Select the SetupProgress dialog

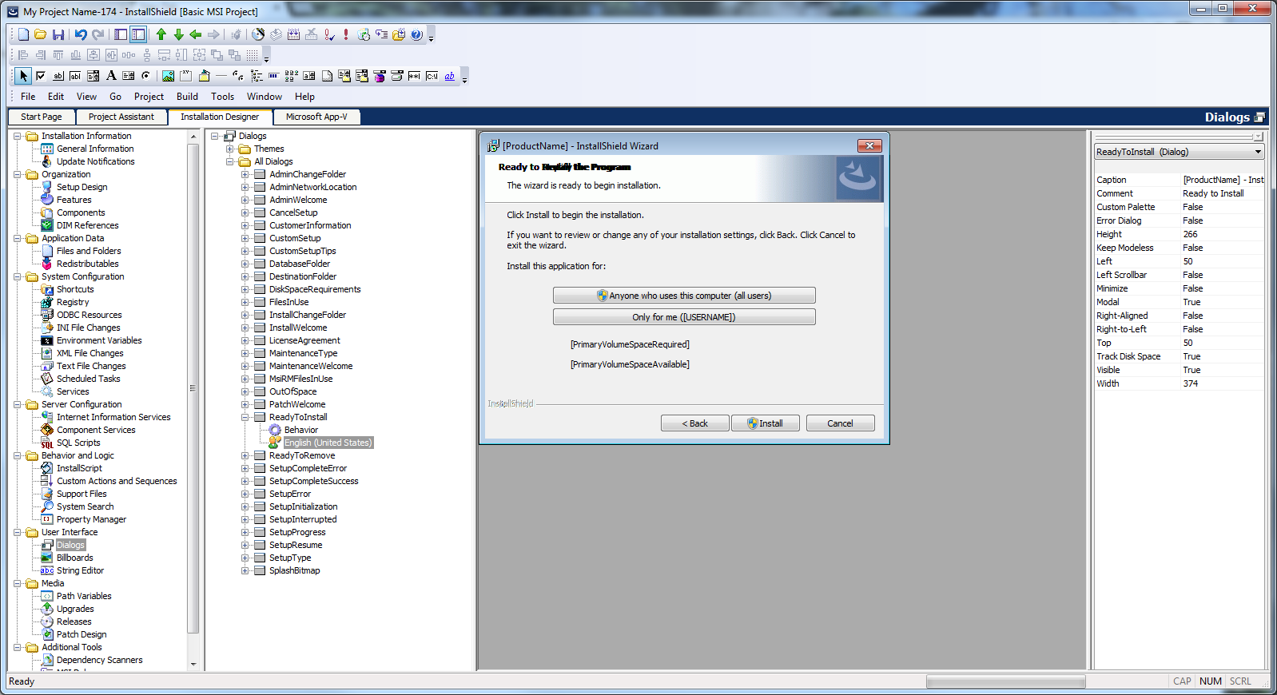pos(297,532)
